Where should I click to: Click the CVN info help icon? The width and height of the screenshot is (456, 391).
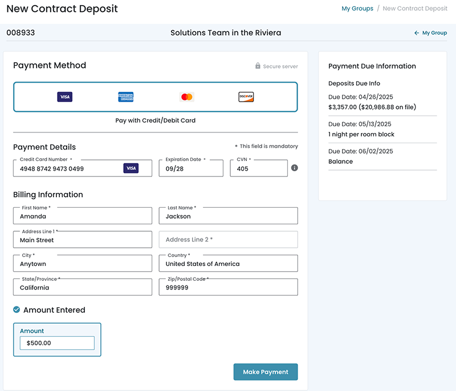pyautogui.click(x=295, y=168)
